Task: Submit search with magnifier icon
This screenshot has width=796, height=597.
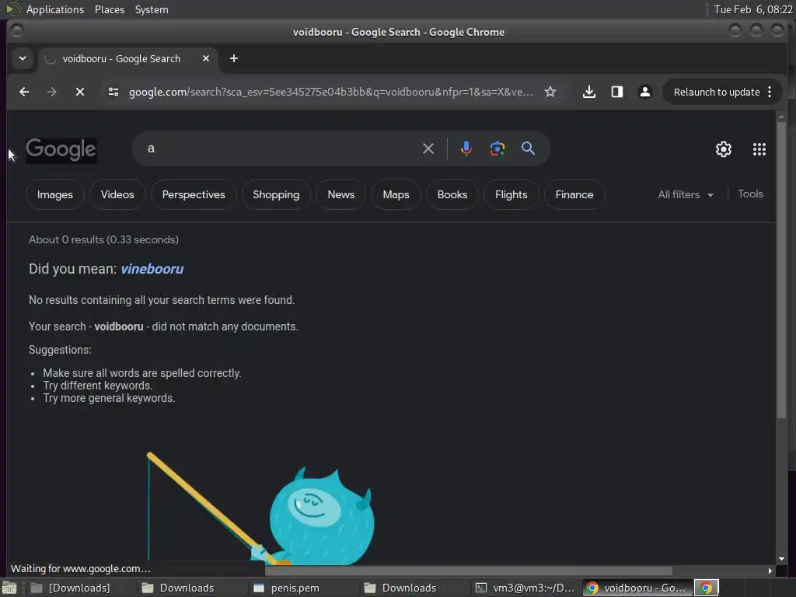Action: (528, 148)
